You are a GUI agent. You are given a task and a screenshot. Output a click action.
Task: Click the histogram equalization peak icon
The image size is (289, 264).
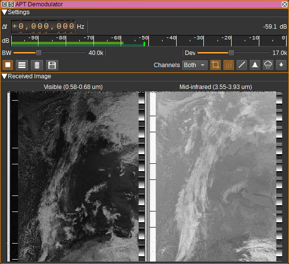point(255,65)
